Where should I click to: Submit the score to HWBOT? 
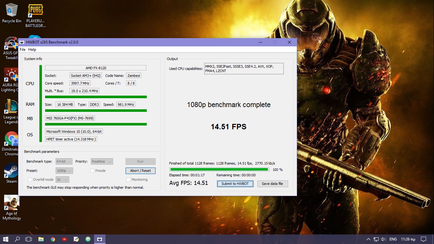click(x=235, y=184)
